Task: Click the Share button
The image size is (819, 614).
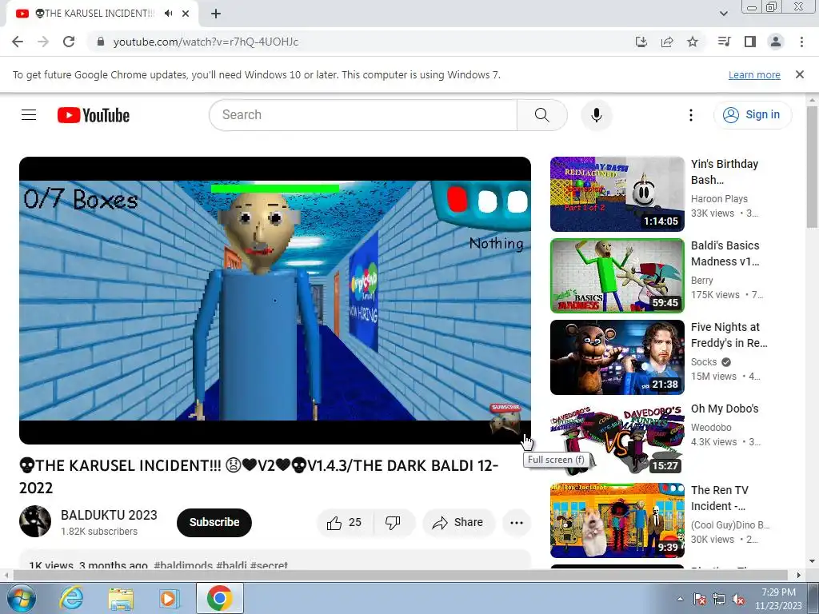Action: click(x=458, y=522)
